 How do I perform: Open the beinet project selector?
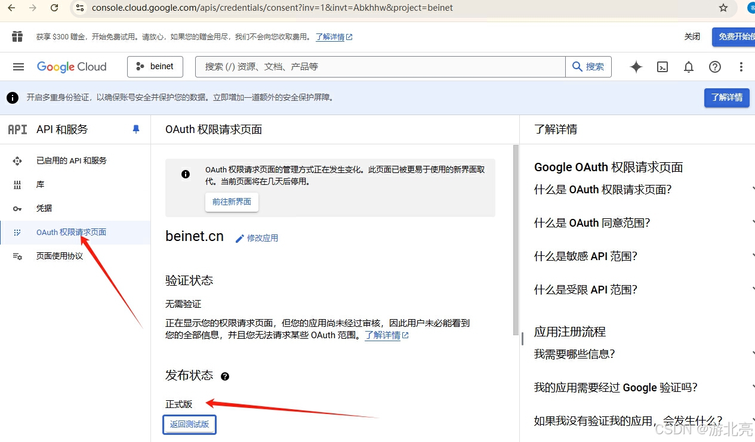[x=155, y=67]
